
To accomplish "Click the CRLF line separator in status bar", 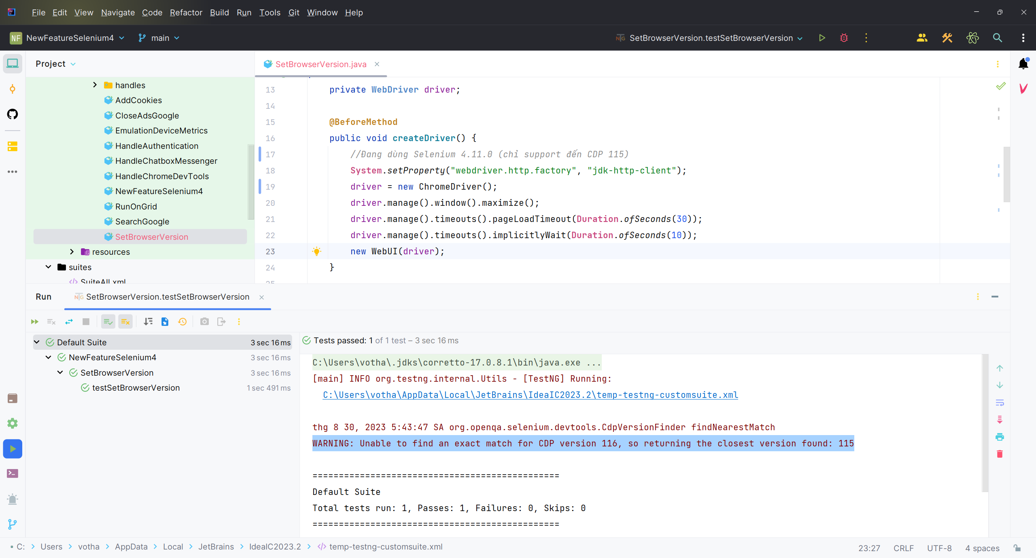I will click(903, 548).
